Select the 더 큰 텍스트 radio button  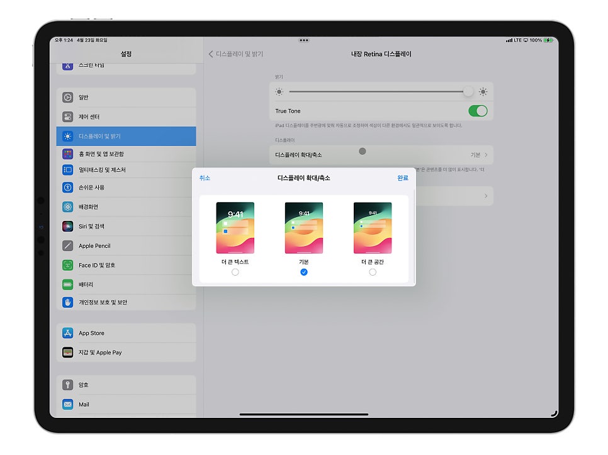point(235,272)
